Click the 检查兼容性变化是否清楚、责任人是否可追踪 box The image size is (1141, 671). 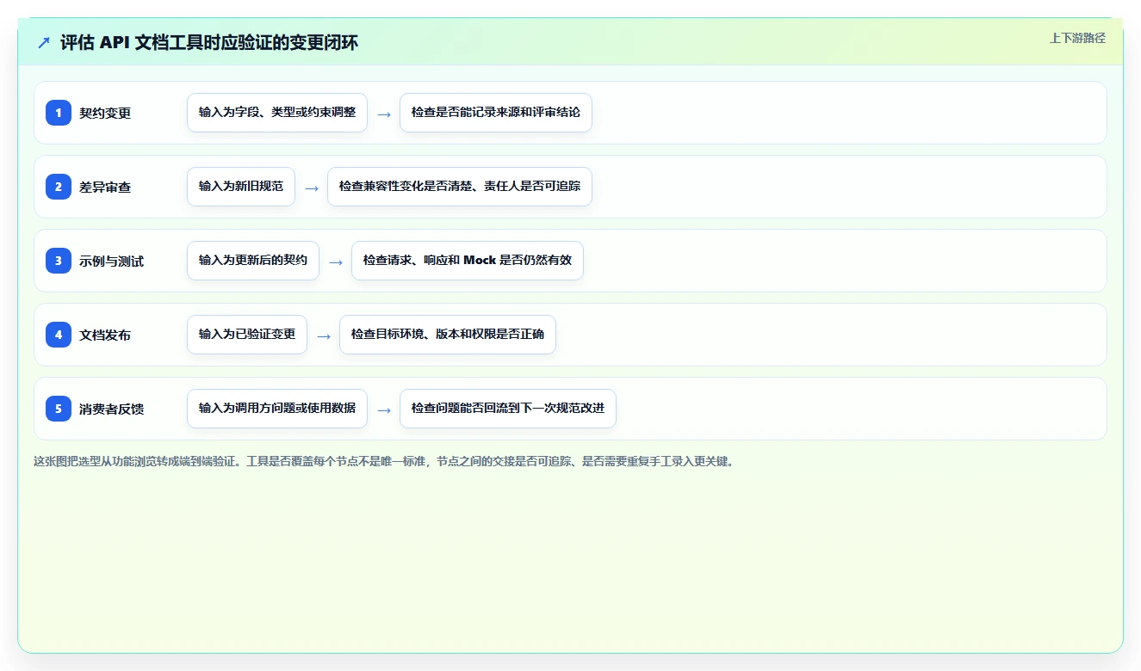coord(460,187)
